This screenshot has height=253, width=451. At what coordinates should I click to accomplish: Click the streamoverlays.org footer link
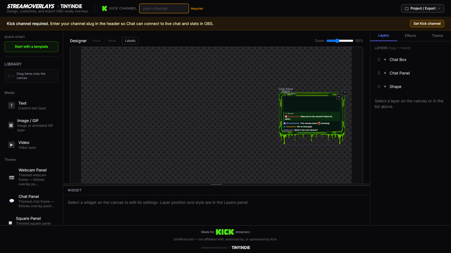[214, 248]
